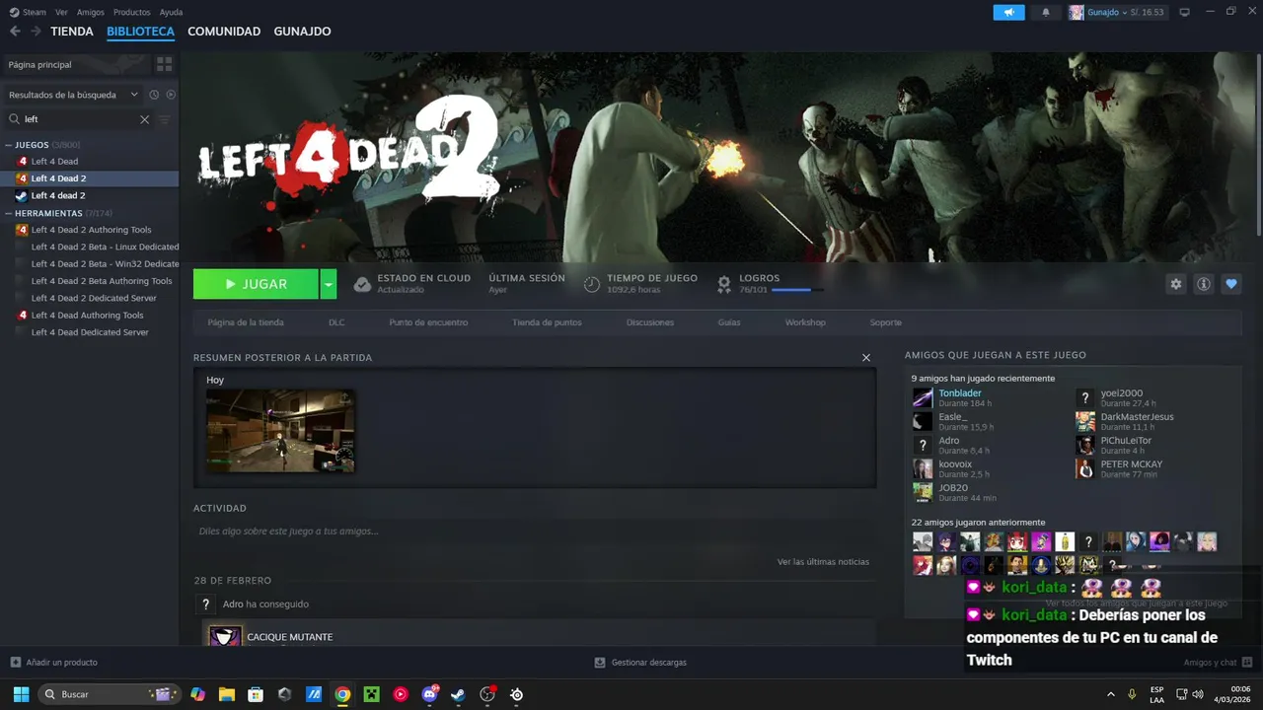Go to the TIENDA section
Screen dimensions: 1263x710
tap(72, 32)
